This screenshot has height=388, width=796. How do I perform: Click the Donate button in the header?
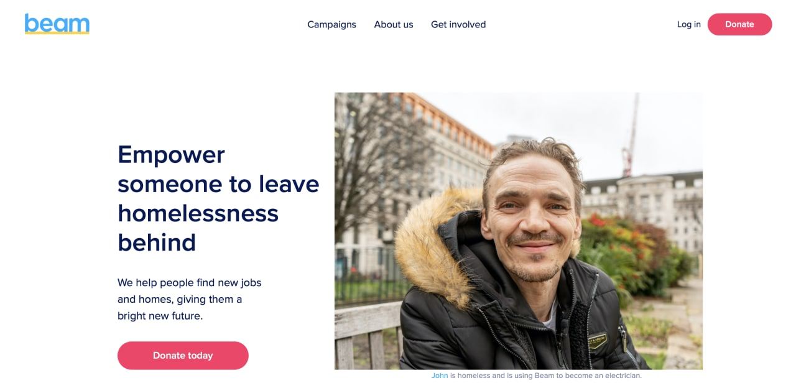[x=739, y=24]
